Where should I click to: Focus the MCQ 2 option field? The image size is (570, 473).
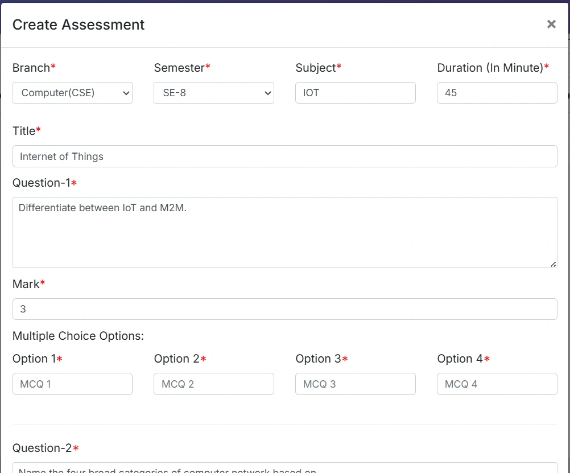click(213, 384)
